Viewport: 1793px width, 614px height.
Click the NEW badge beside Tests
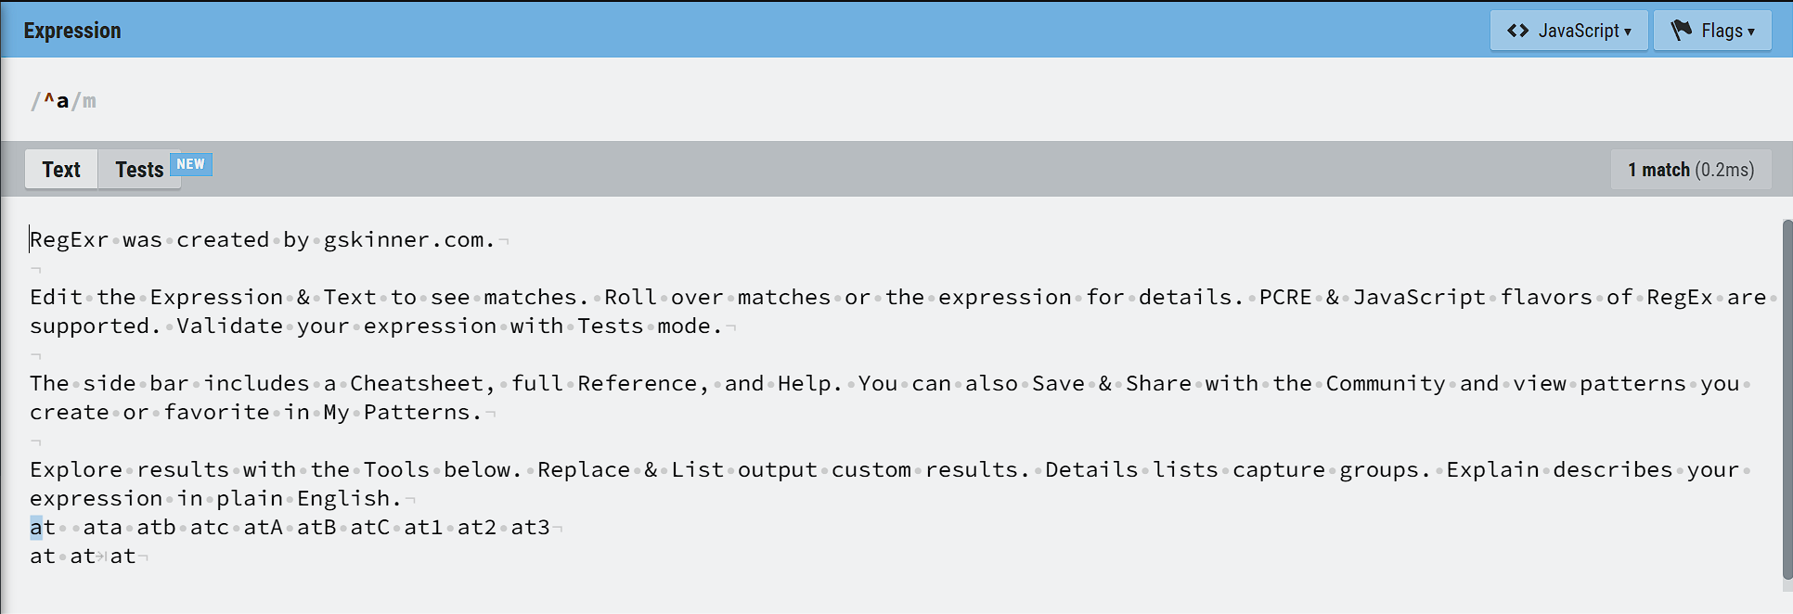(x=190, y=164)
